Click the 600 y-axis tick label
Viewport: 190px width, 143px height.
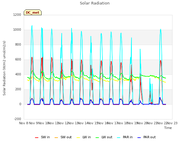coord(18,60)
